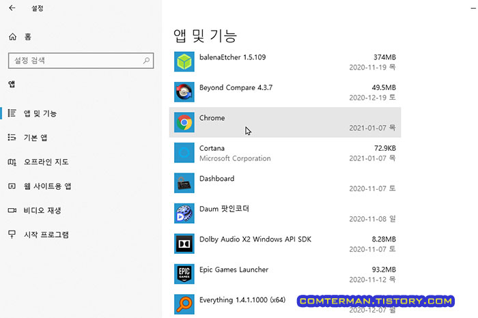Click the 49.5MB size value
Viewport: 478px width, 318px height.
(384, 88)
